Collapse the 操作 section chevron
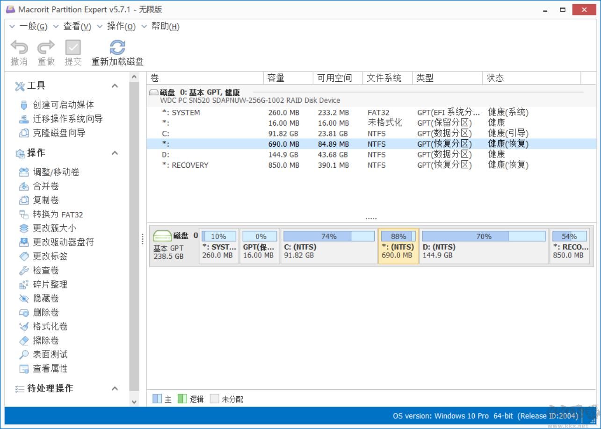601x429 pixels. (115, 153)
